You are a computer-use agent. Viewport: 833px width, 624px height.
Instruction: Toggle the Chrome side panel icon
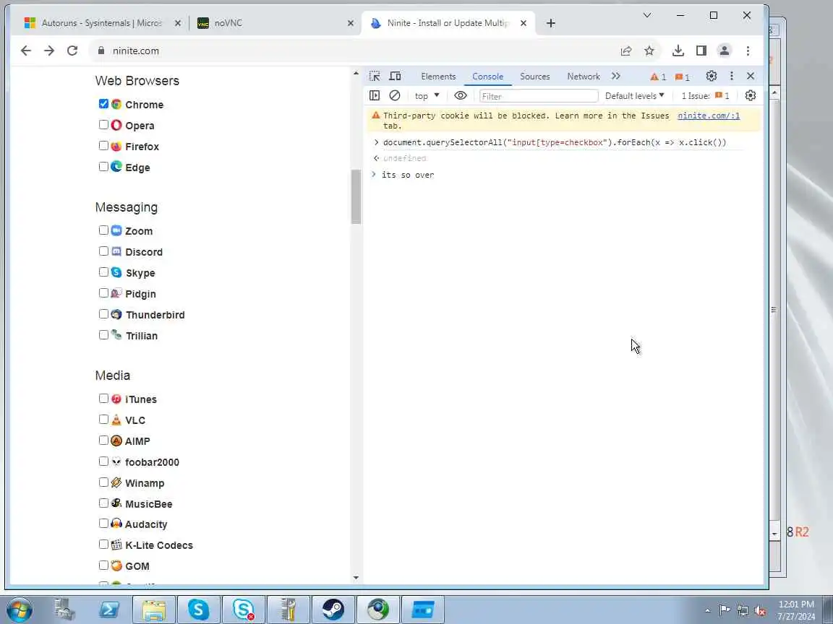click(x=701, y=51)
